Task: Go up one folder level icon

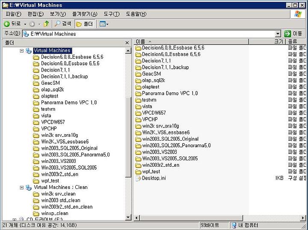Action: [46, 24]
